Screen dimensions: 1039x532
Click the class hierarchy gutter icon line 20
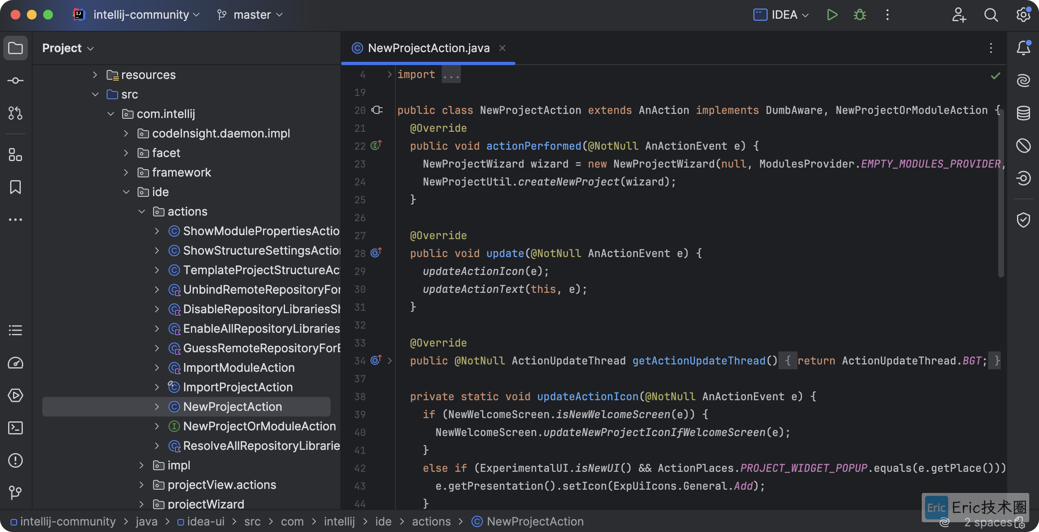377,110
